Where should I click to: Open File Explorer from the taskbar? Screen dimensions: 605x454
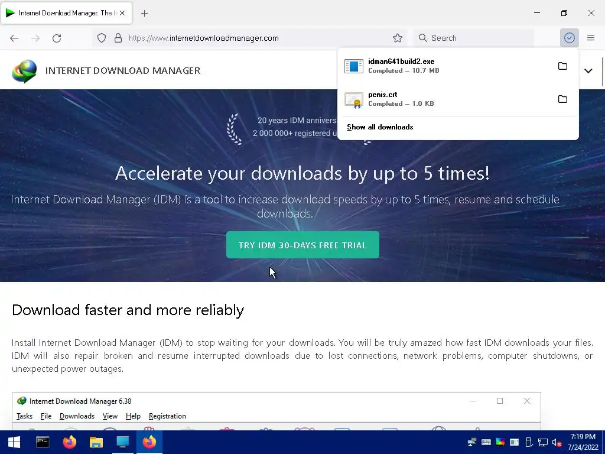click(96, 442)
